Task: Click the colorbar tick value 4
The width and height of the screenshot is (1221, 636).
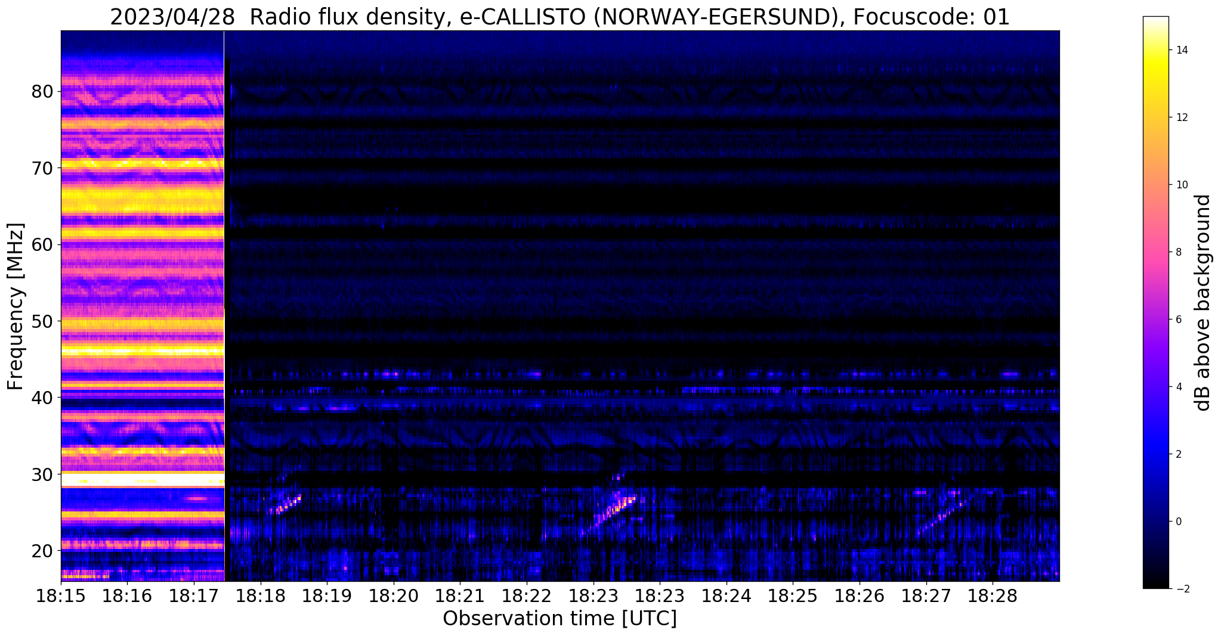Action: point(1179,387)
